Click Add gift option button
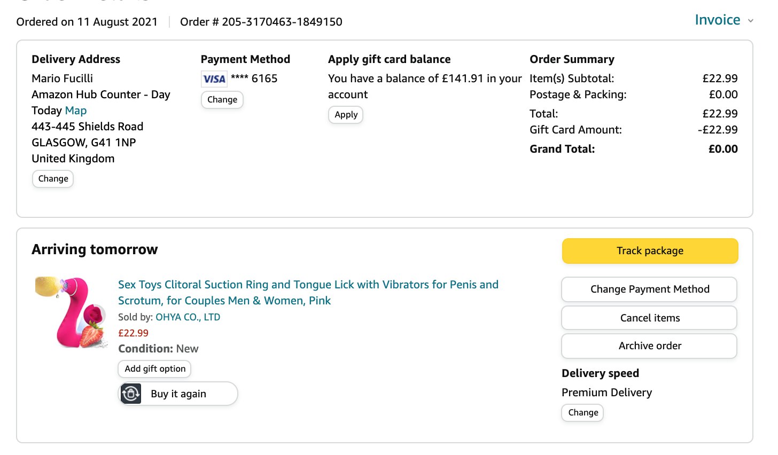This screenshot has width=778, height=455. [x=155, y=369]
